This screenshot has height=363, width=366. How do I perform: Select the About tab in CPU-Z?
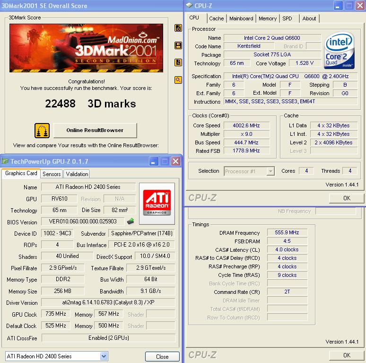[x=309, y=18]
